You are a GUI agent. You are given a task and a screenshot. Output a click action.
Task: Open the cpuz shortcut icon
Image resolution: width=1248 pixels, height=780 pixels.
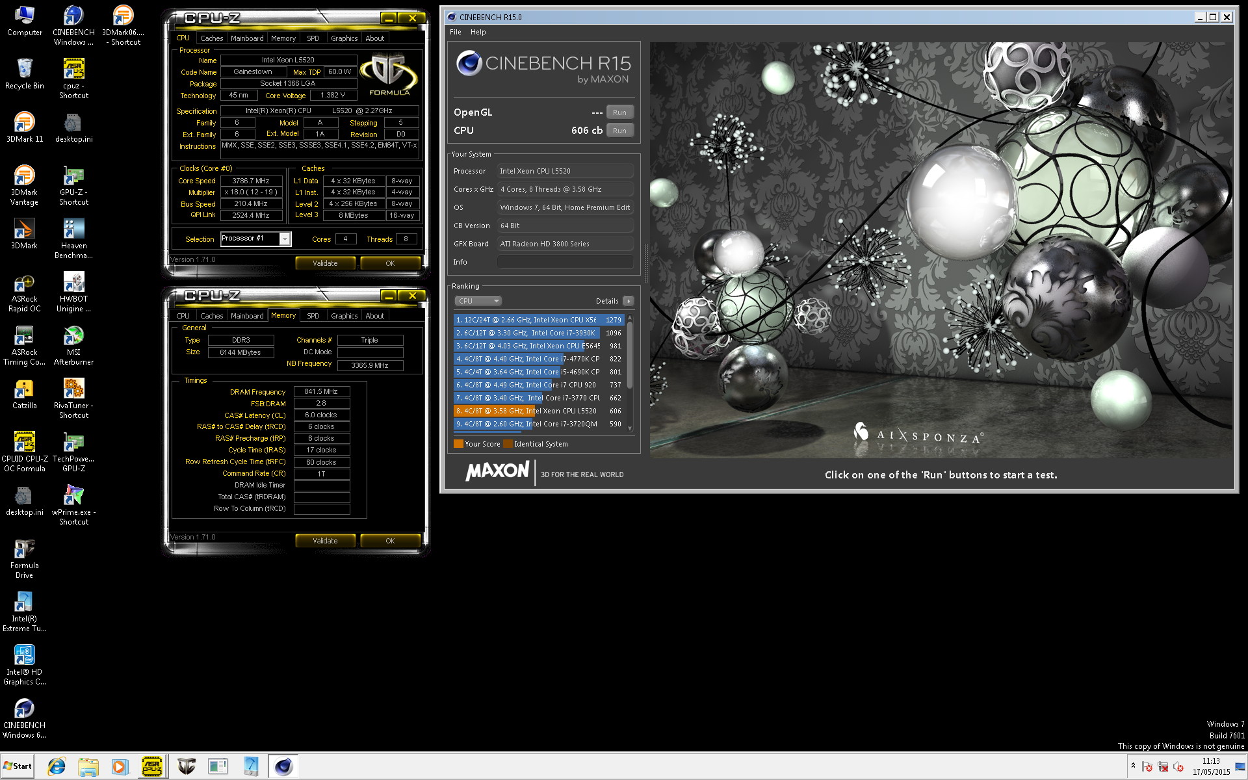(x=73, y=79)
